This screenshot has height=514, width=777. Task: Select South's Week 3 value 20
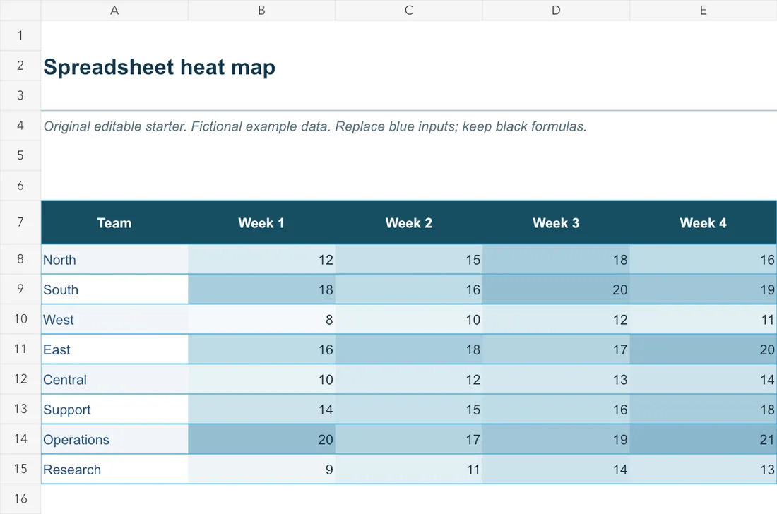tap(556, 289)
